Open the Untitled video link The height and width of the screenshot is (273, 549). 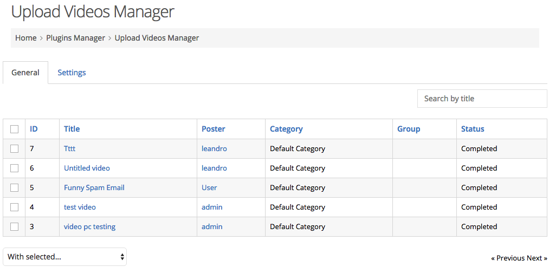(87, 168)
